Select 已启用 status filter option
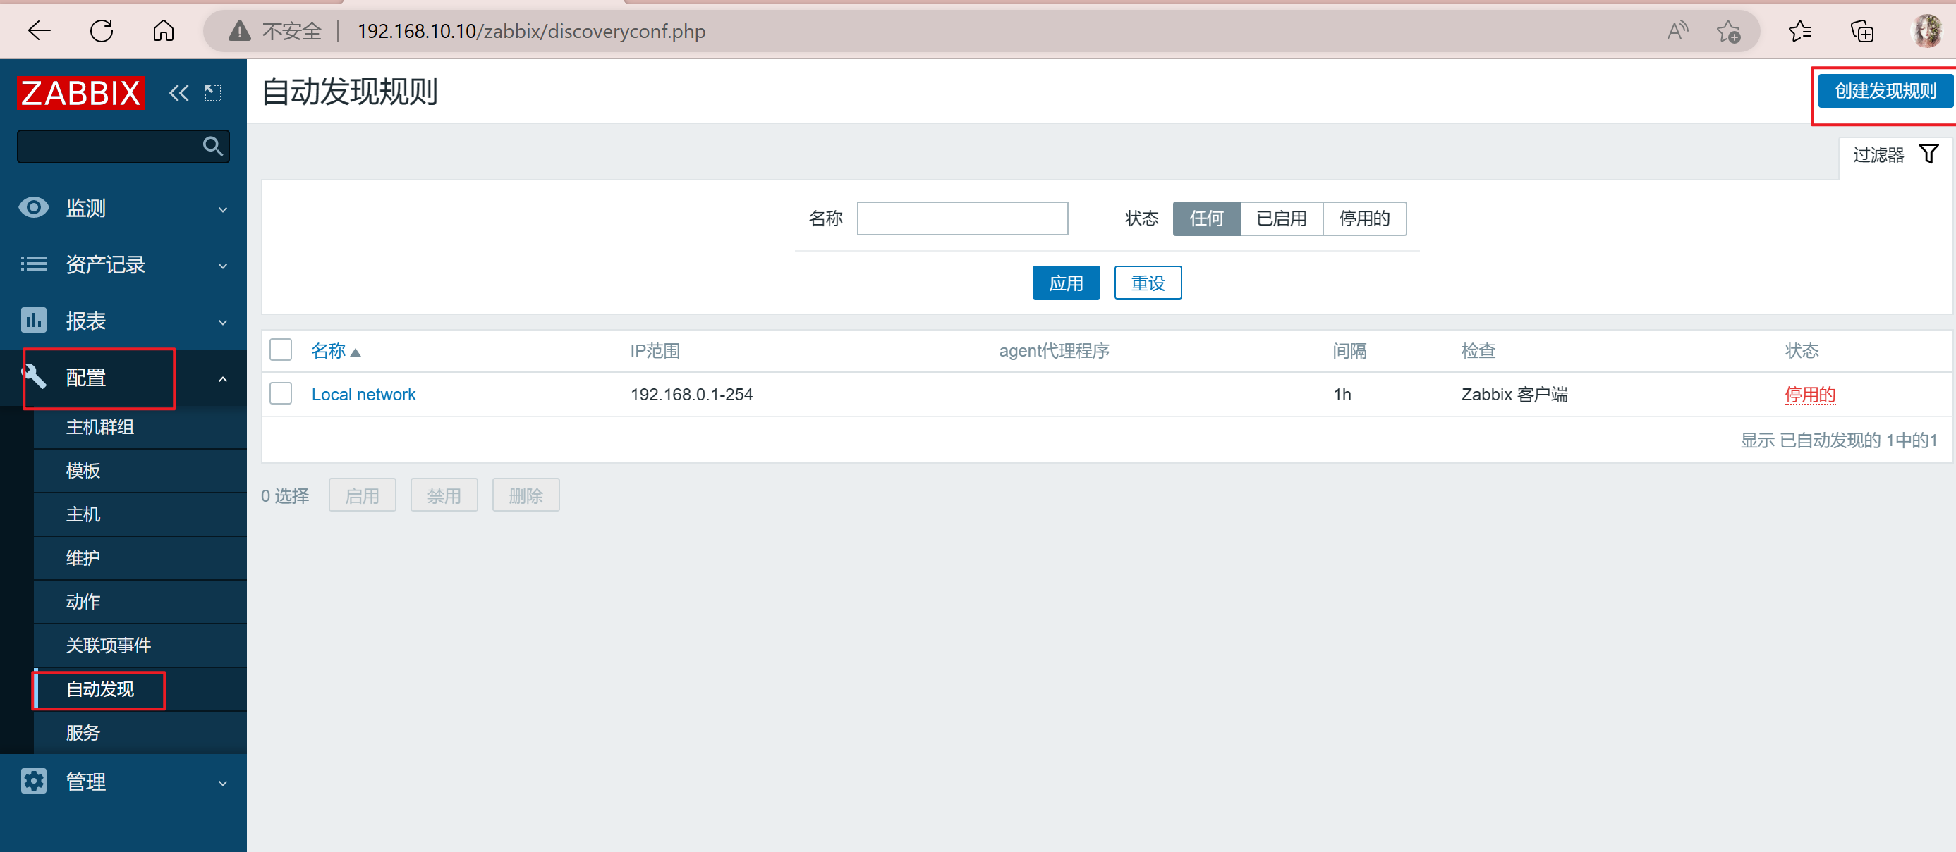 pyautogui.click(x=1281, y=218)
